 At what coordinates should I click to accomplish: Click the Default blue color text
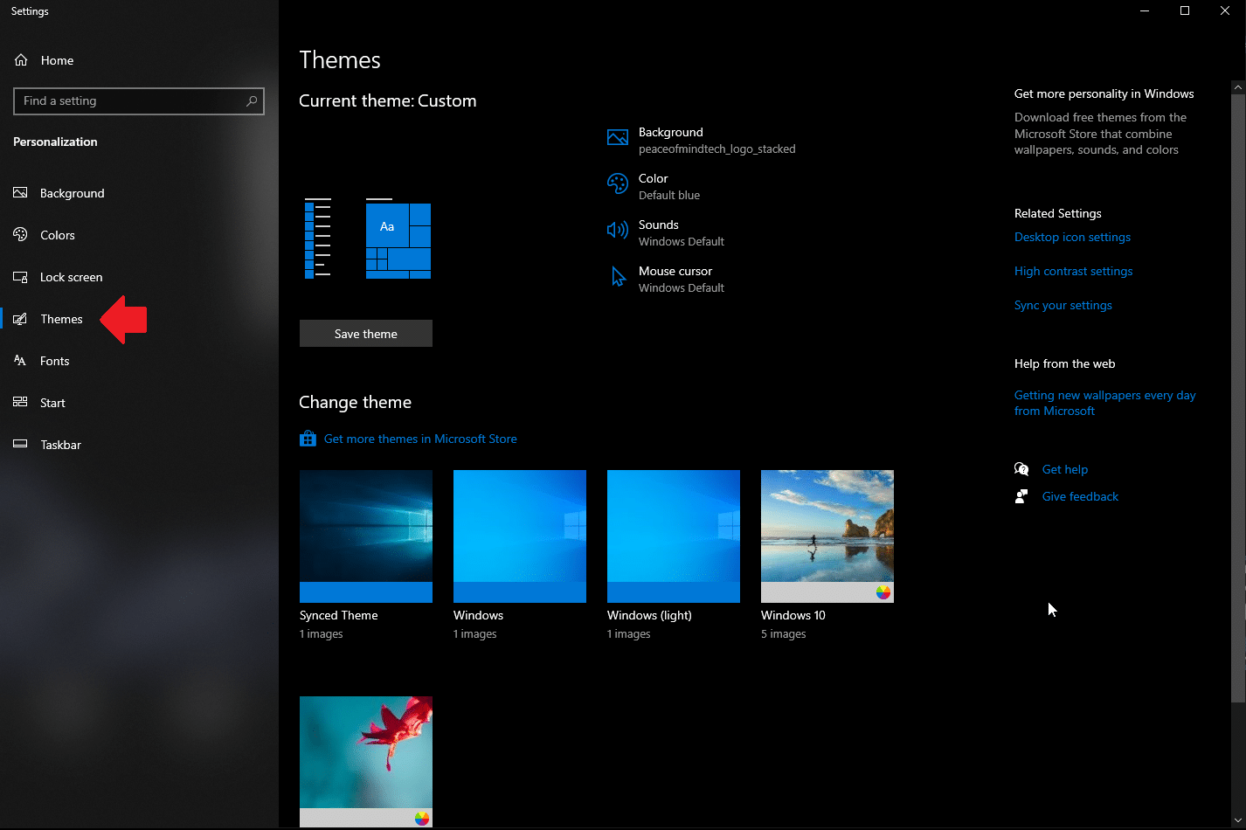pyautogui.click(x=669, y=195)
